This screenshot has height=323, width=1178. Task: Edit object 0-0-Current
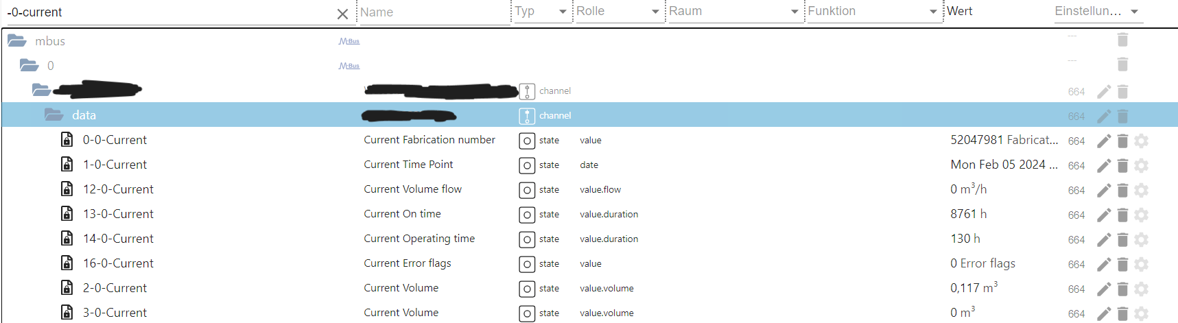click(1104, 141)
